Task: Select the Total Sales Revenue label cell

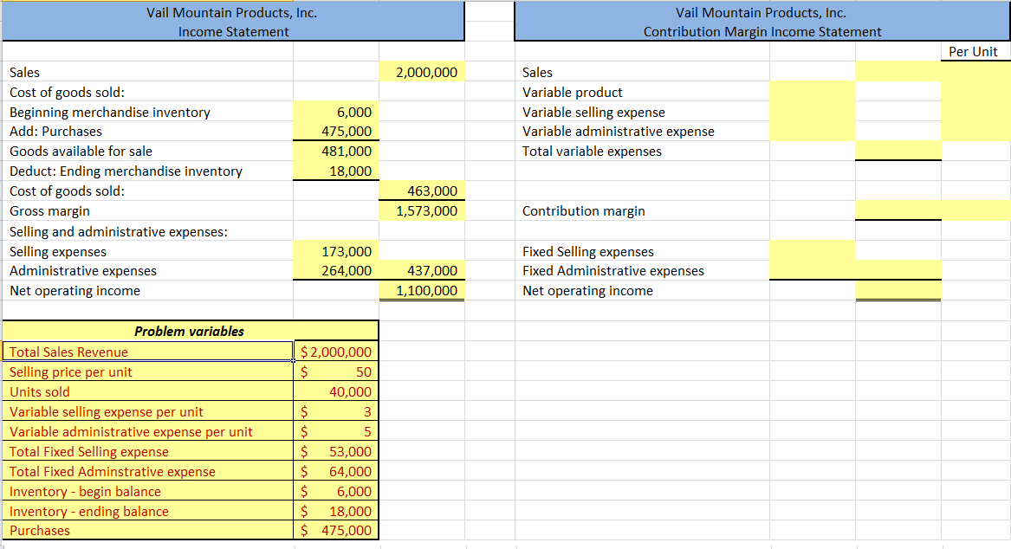Action: (x=147, y=352)
